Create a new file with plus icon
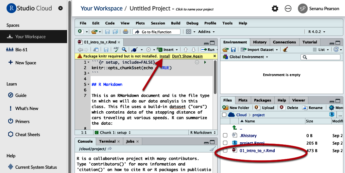 [x=80, y=32]
